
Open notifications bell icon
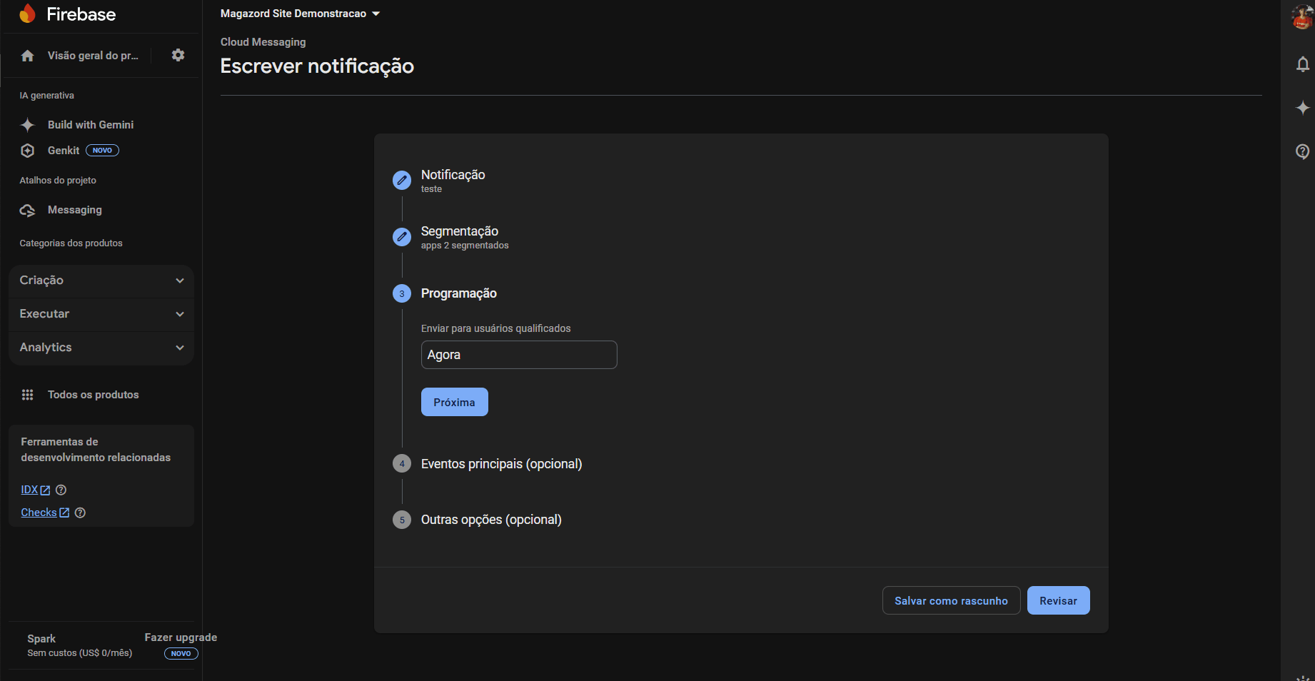tap(1303, 64)
